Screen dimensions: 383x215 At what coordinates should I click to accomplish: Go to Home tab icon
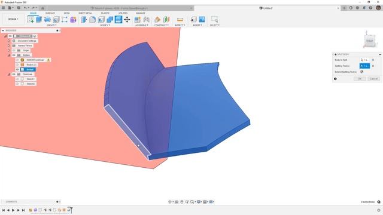point(42,8)
